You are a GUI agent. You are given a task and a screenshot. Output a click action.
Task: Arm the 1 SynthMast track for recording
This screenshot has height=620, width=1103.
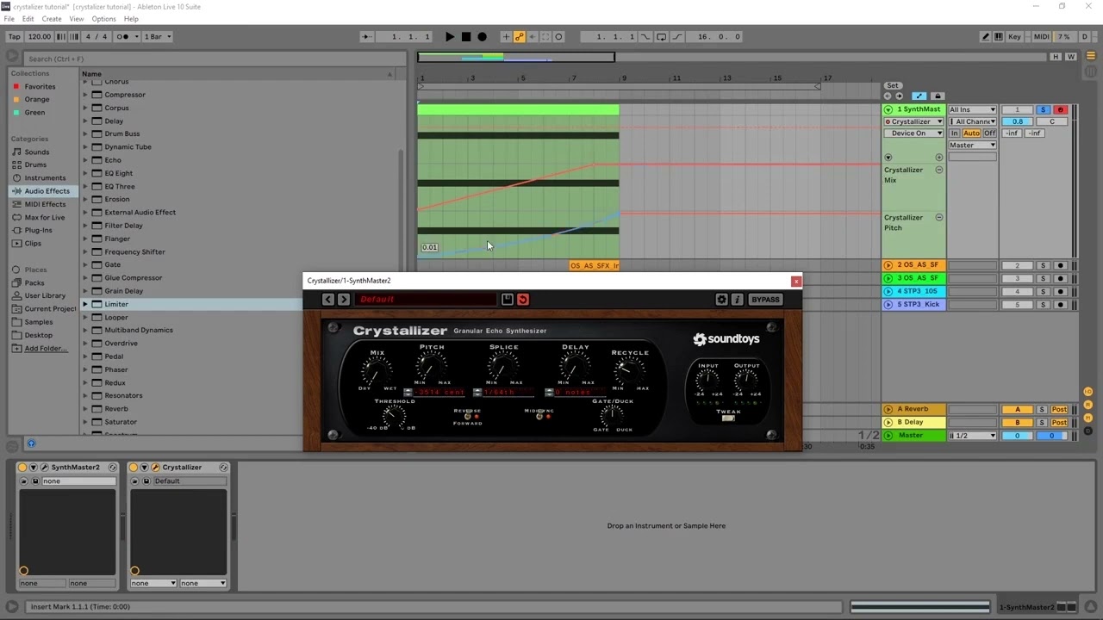coord(1061,109)
